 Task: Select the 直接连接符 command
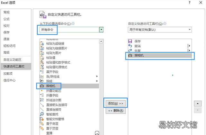click(x=69, y=110)
